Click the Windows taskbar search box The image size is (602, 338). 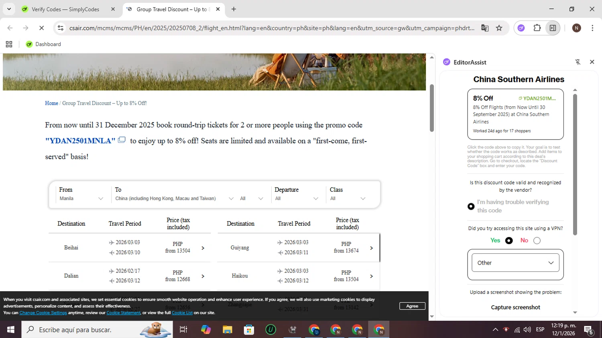(x=97, y=330)
